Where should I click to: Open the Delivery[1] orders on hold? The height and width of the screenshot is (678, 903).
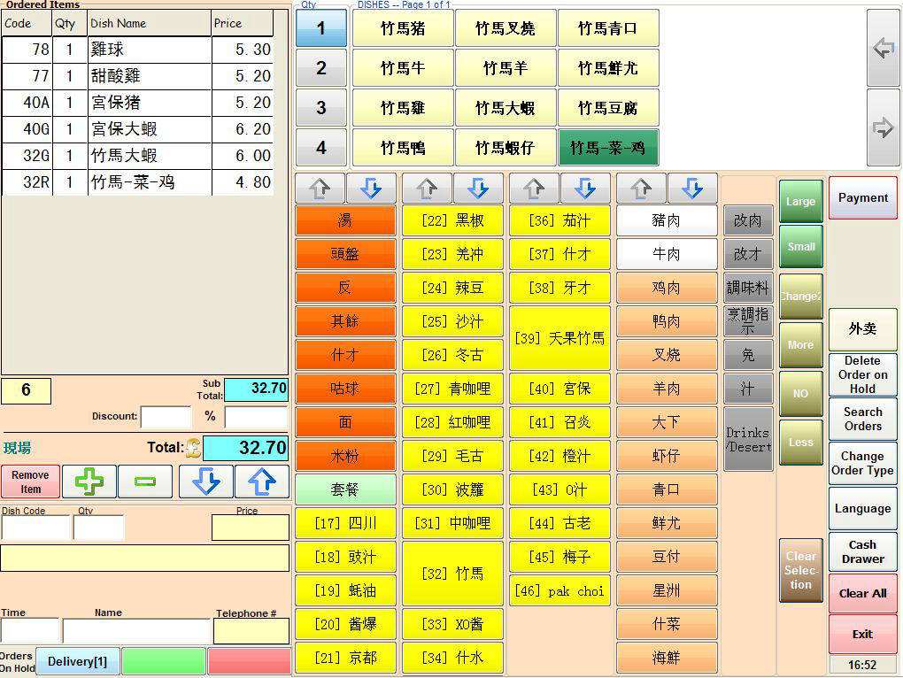77,661
